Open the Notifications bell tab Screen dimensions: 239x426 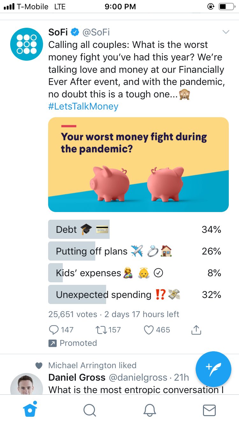(x=149, y=410)
